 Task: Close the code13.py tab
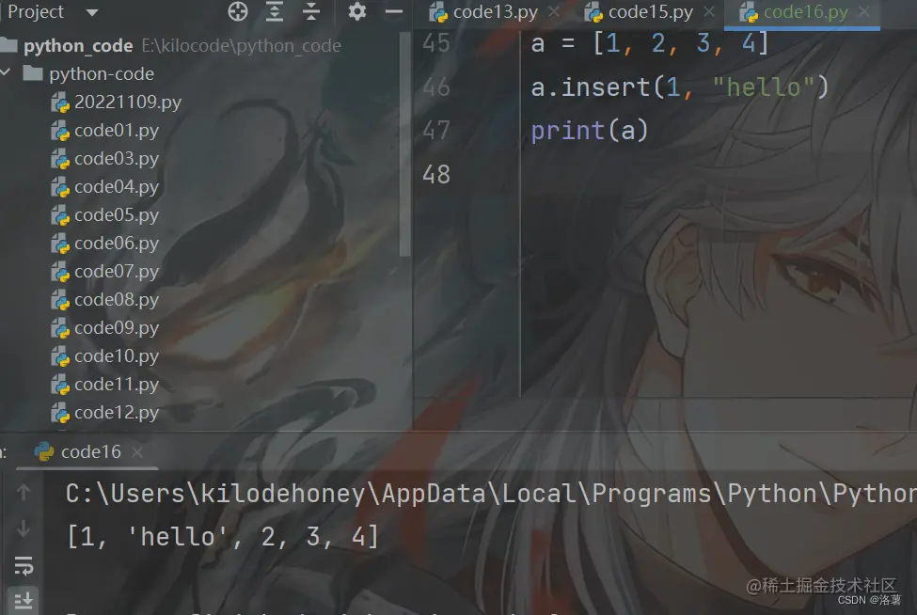pyautogui.click(x=554, y=11)
